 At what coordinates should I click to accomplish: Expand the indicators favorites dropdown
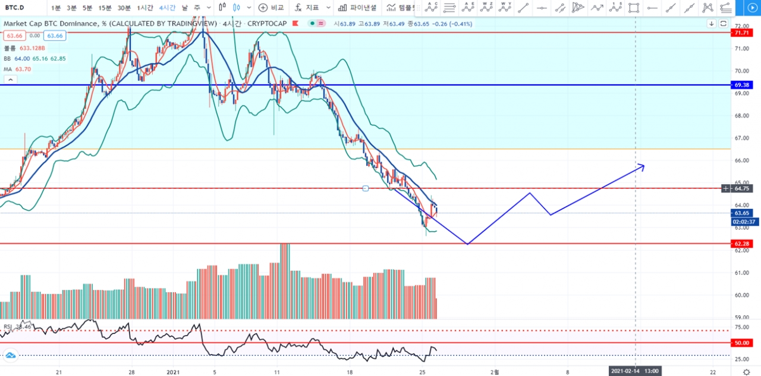coord(328,8)
